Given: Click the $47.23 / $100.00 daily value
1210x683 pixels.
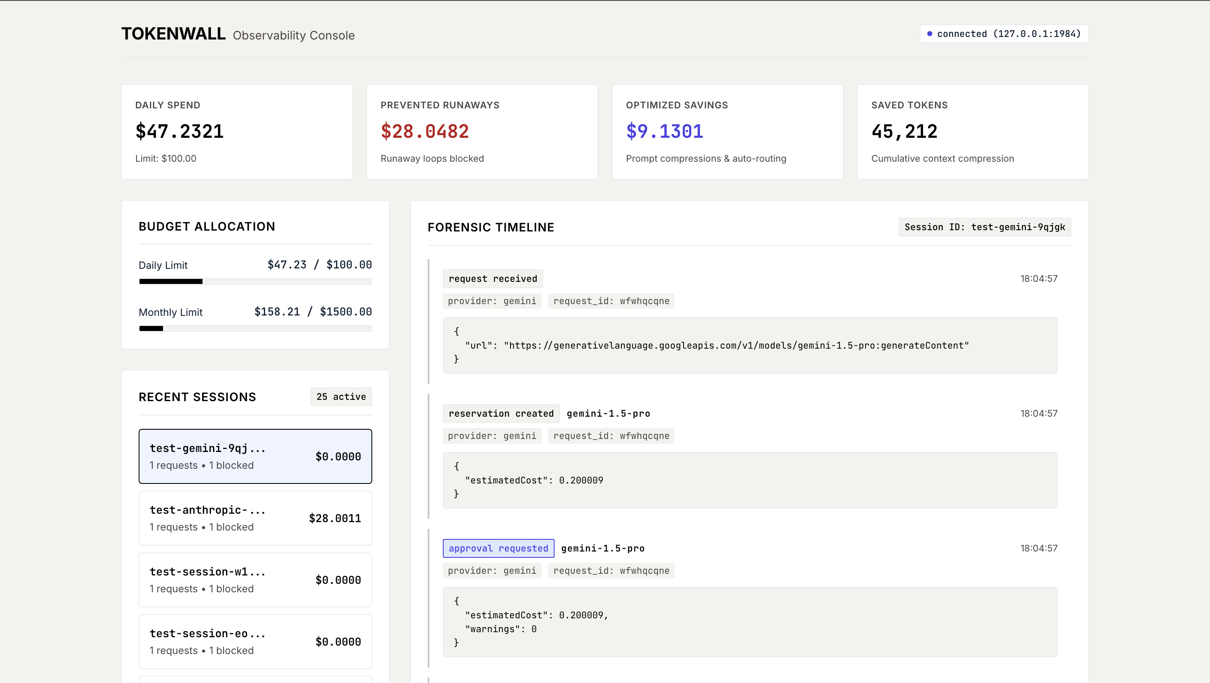Looking at the screenshot, I should (x=319, y=265).
